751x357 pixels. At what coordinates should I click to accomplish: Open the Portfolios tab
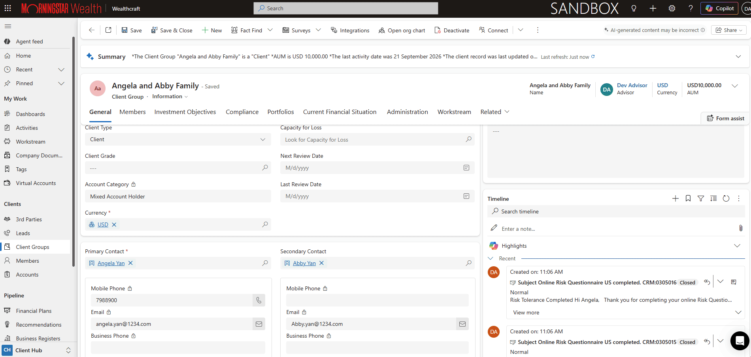coord(281,112)
